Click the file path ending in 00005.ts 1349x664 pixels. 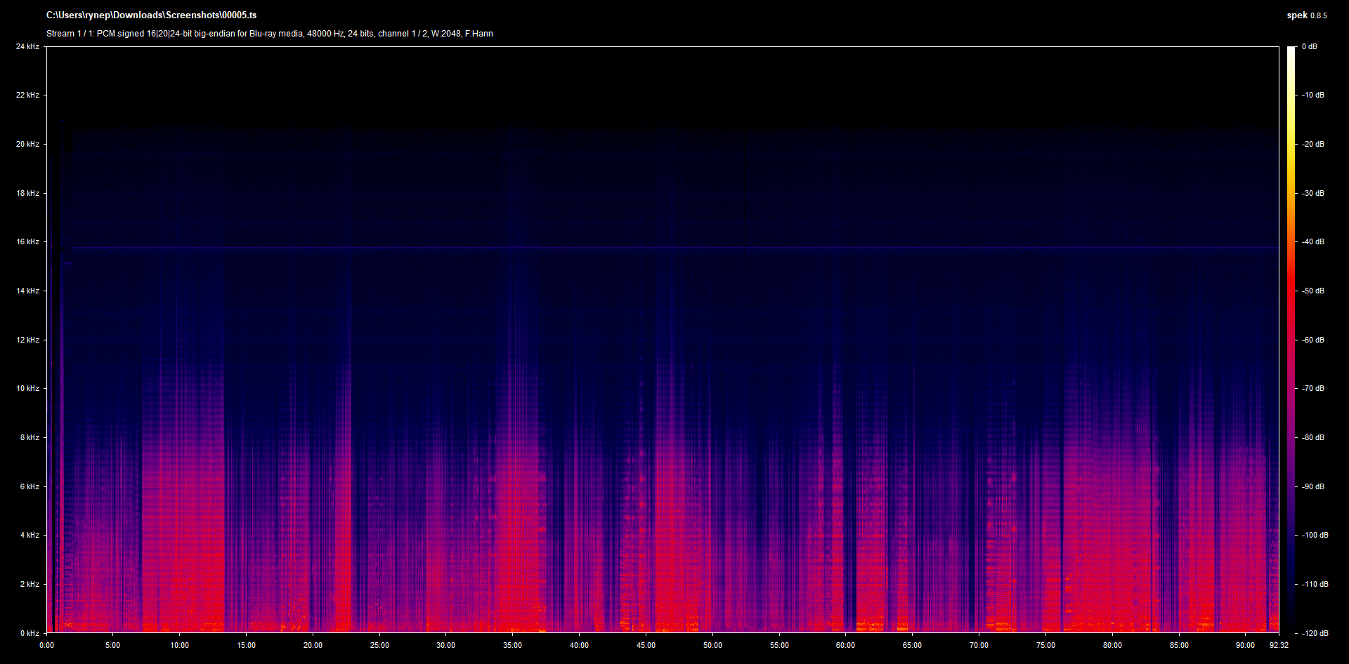[151, 15]
